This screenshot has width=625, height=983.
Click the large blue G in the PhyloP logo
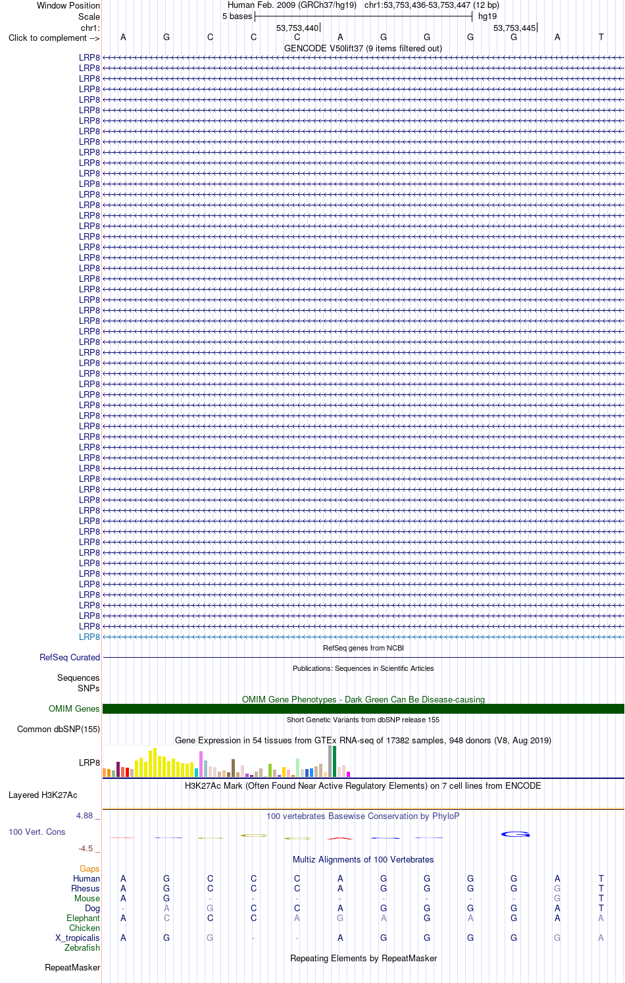515,834
